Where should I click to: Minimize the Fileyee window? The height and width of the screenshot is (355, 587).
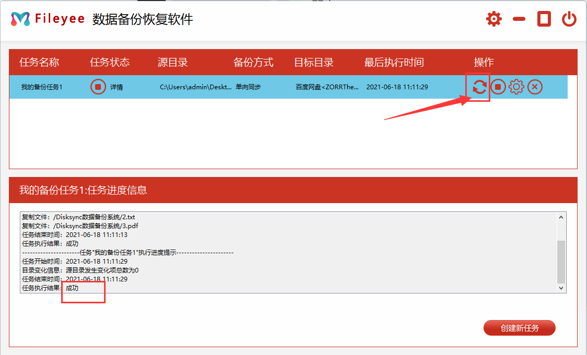519,20
